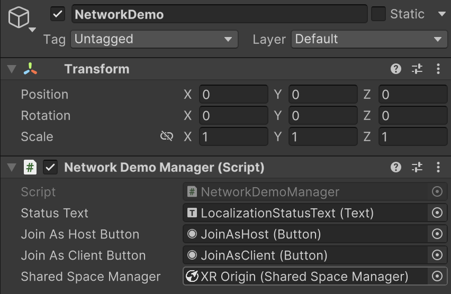Open the Layer dropdown showing Default
This screenshot has width=451, height=294.
pos(369,39)
